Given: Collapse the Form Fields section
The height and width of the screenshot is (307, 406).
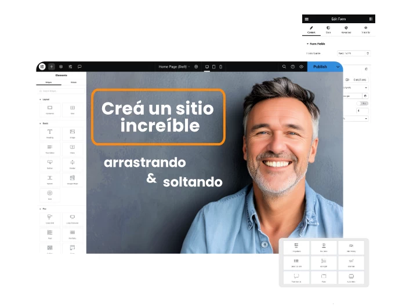Looking at the screenshot, I should click(x=316, y=44).
